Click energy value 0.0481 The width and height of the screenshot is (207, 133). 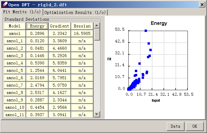click(37, 48)
